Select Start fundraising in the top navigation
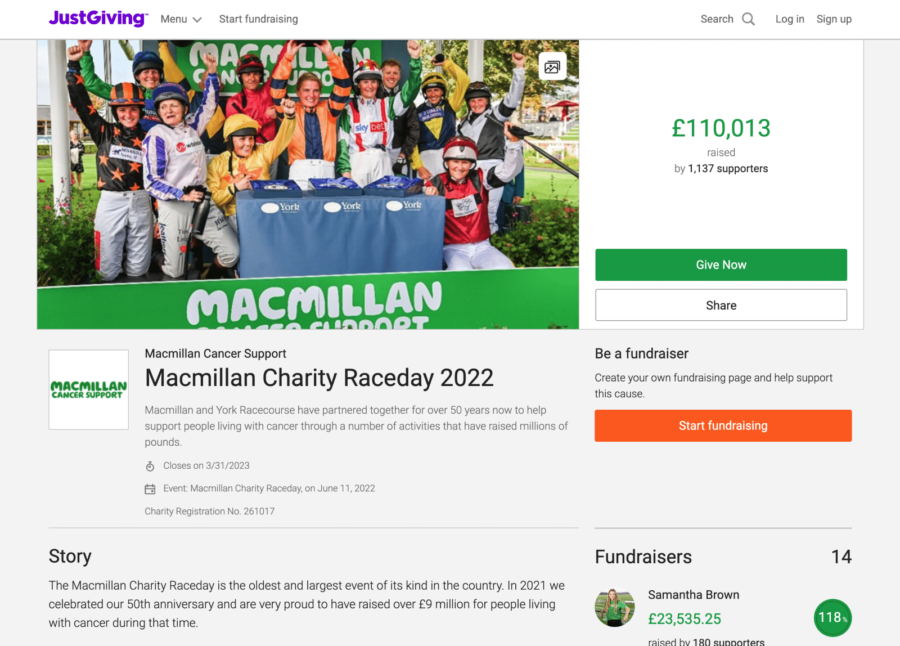 [x=259, y=19]
